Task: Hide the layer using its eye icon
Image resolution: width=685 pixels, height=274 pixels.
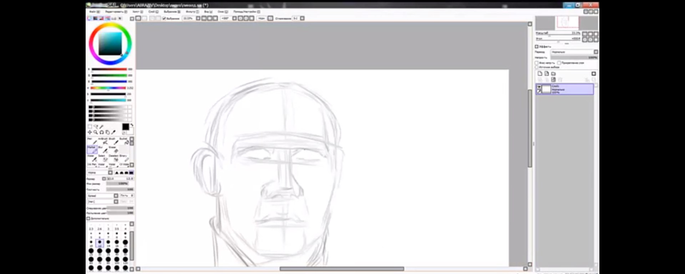Action: point(539,86)
